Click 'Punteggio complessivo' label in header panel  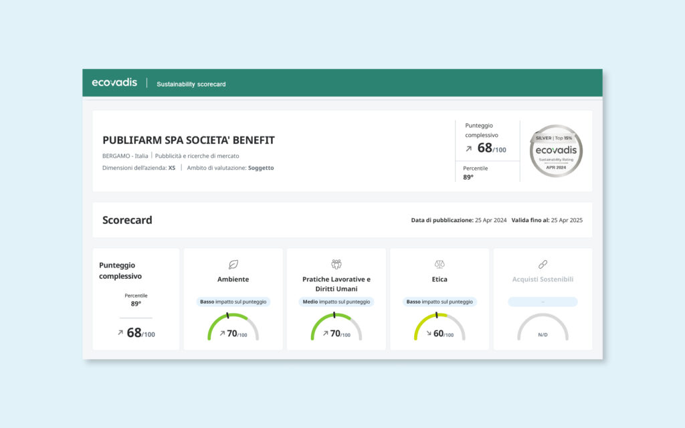[482, 130]
